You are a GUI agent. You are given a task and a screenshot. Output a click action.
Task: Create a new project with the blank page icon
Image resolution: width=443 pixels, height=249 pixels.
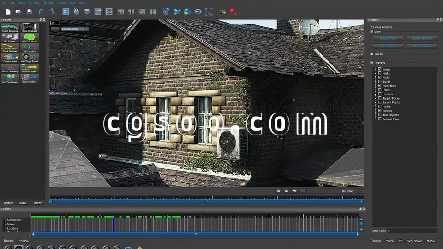point(8,12)
